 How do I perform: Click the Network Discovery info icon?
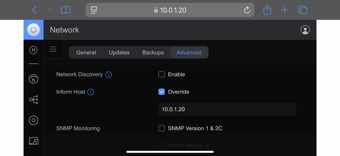coord(108,75)
